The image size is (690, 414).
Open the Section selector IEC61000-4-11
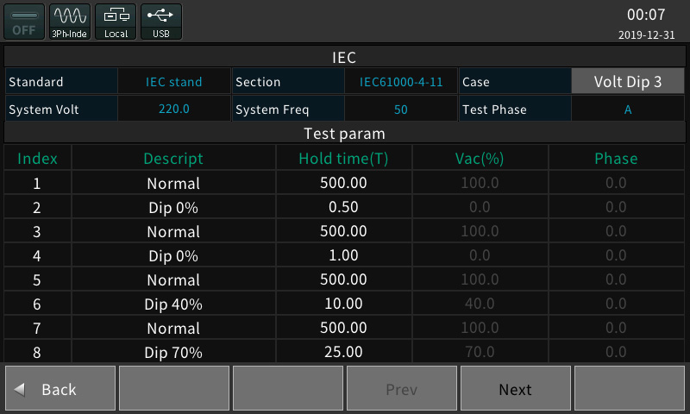coord(401,81)
